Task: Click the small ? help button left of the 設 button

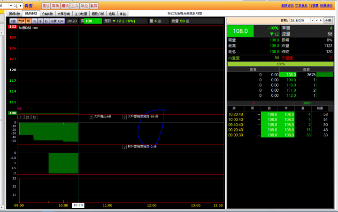Action: pyautogui.click(x=21, y=117)
